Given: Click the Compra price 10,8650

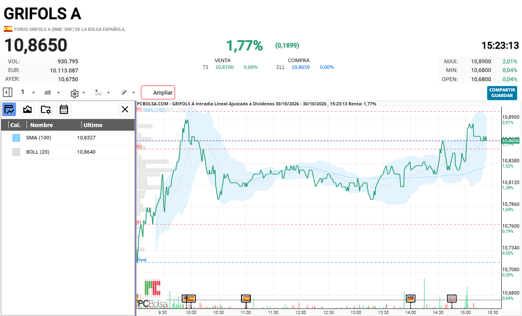Looking at the screenshot, I should 300,67.
